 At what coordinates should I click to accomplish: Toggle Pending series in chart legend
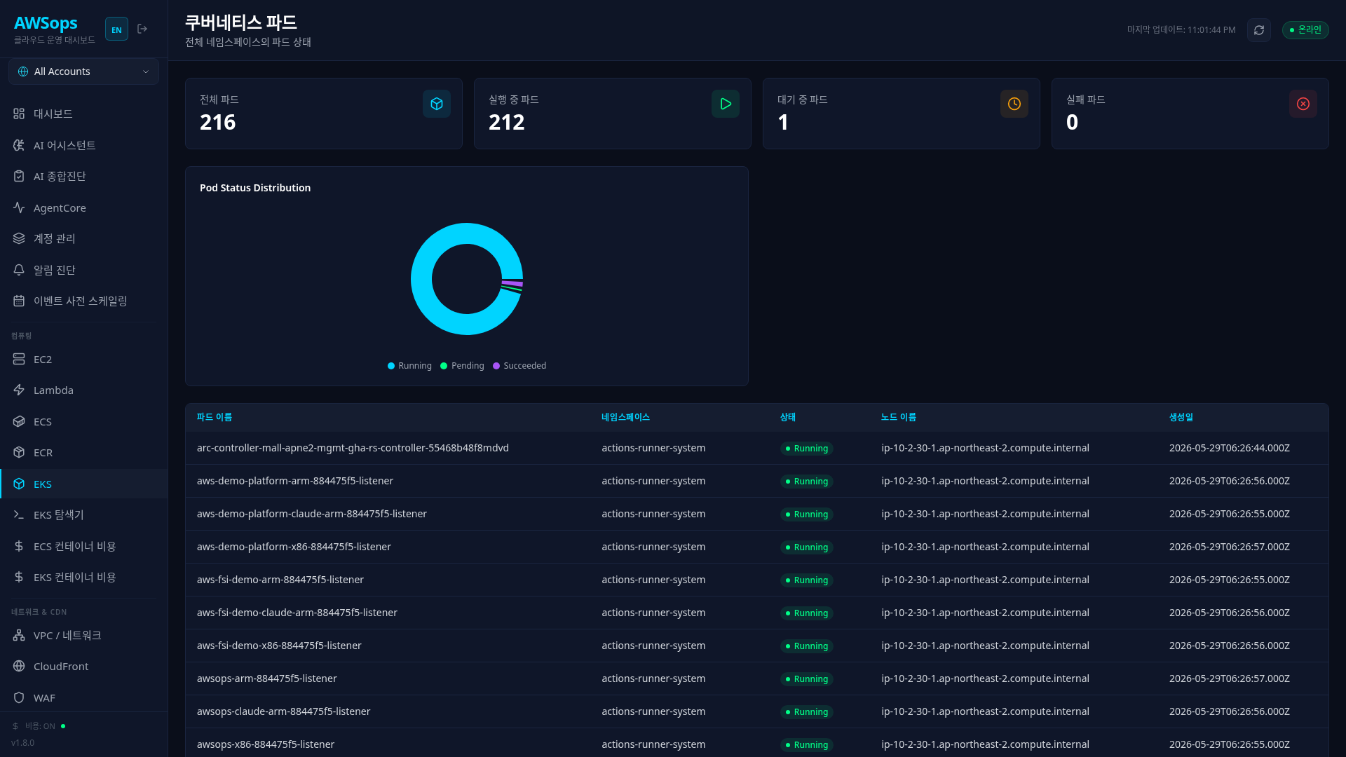point(462,366)
